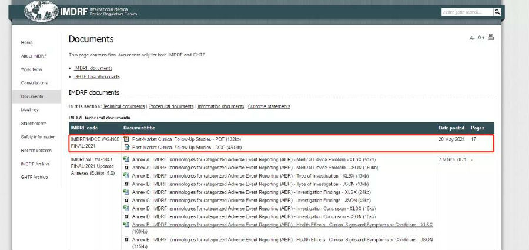Click the IMDRF code column header
Image resolution: width=529 pixels, height=250 pixels.
pos(84,128)
